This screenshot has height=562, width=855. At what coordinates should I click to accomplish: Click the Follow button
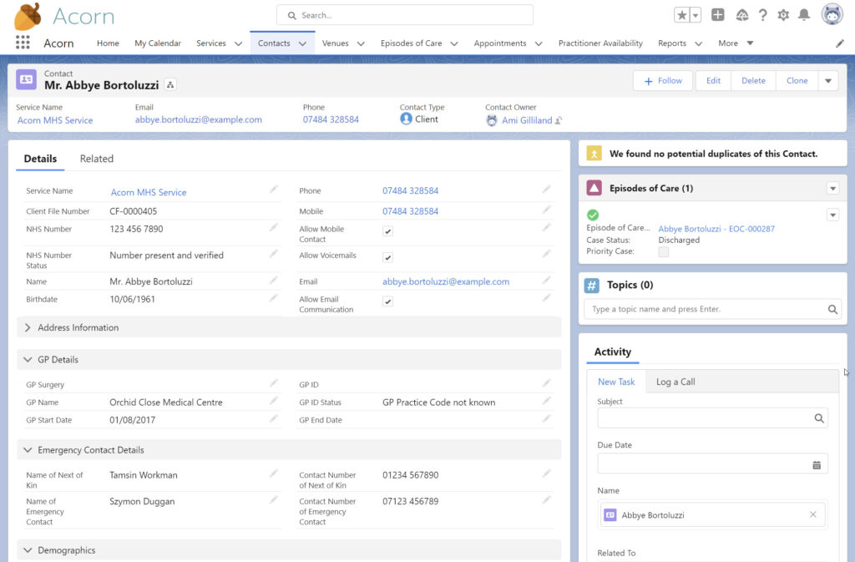663,81
